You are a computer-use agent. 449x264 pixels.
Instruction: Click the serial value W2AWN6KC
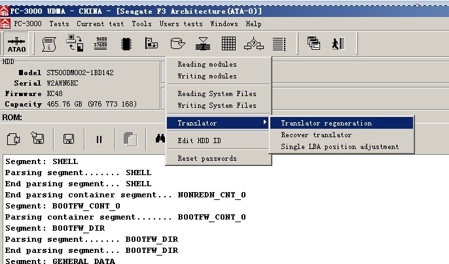click(62, 83)
